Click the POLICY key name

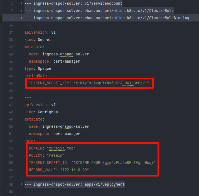click(x=36, y=156)
